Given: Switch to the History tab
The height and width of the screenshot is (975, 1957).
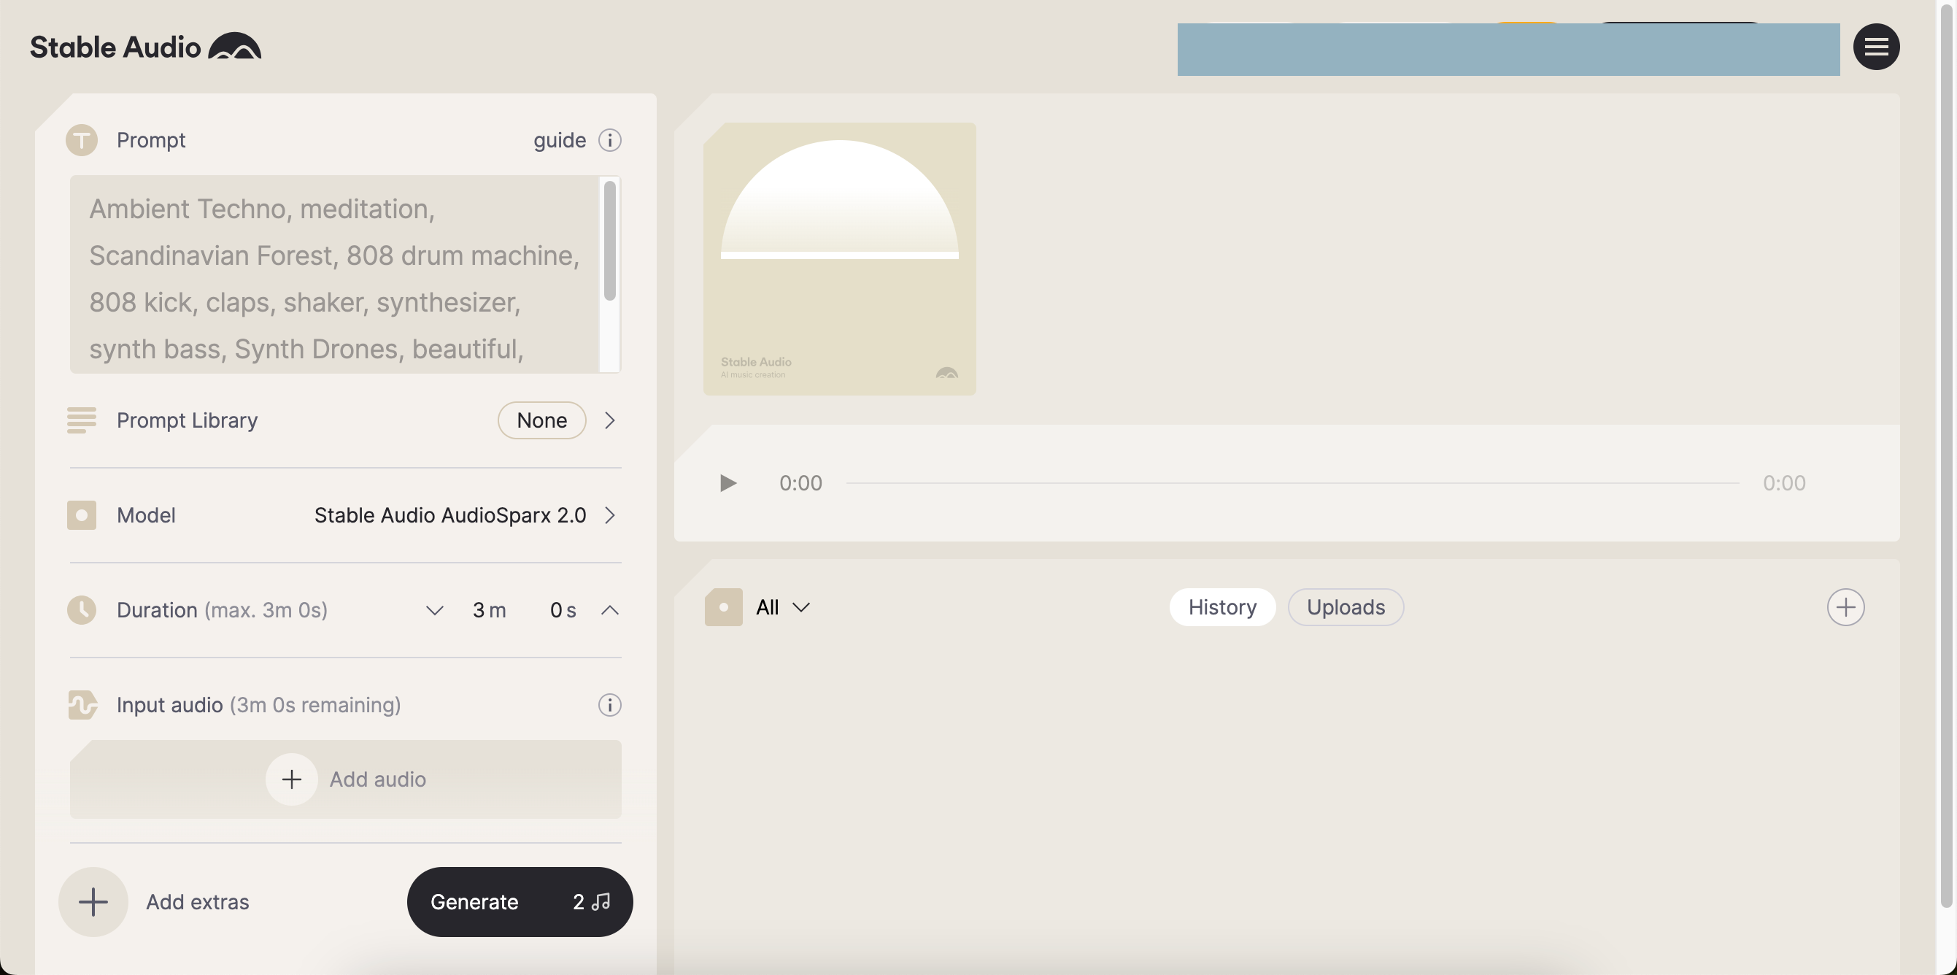Looking at the screenshot, I should pos(1221,607).
